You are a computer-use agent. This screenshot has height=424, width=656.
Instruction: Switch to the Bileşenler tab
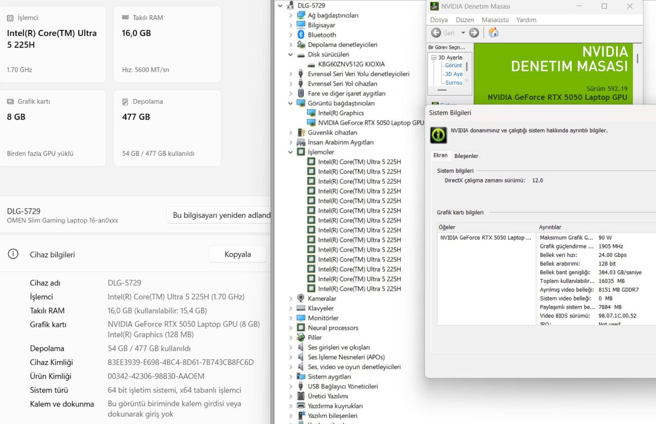[466, 156]
